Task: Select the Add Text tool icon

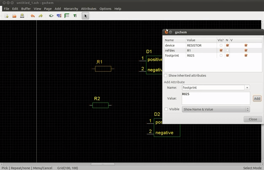Action: pyautogui.click(x=75, y=16)
